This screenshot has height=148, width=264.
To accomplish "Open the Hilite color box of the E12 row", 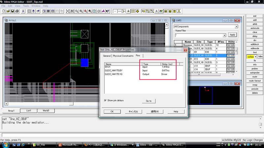I will [231, 59].
